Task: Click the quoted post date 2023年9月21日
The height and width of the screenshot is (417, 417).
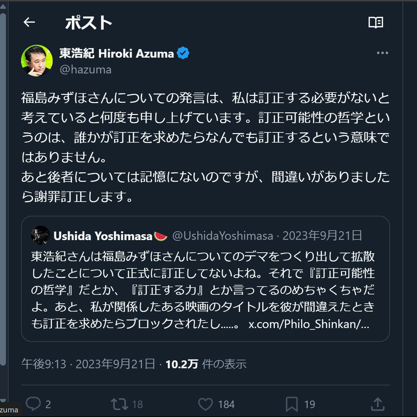Action: click(322, 236)
